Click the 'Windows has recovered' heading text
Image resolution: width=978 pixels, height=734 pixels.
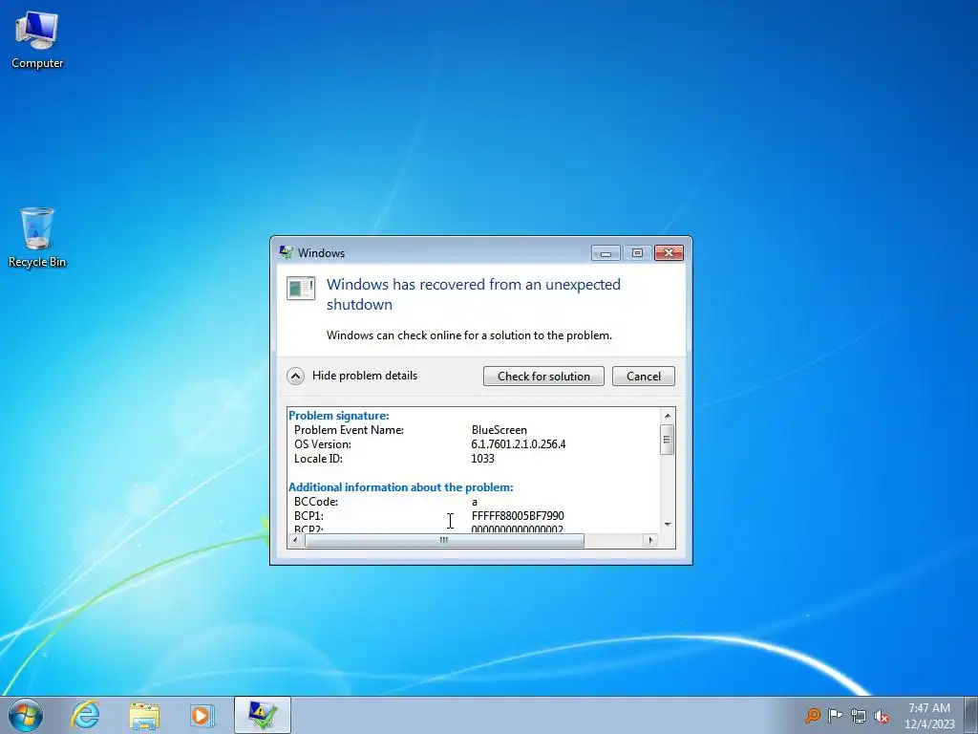coord(474,294)
